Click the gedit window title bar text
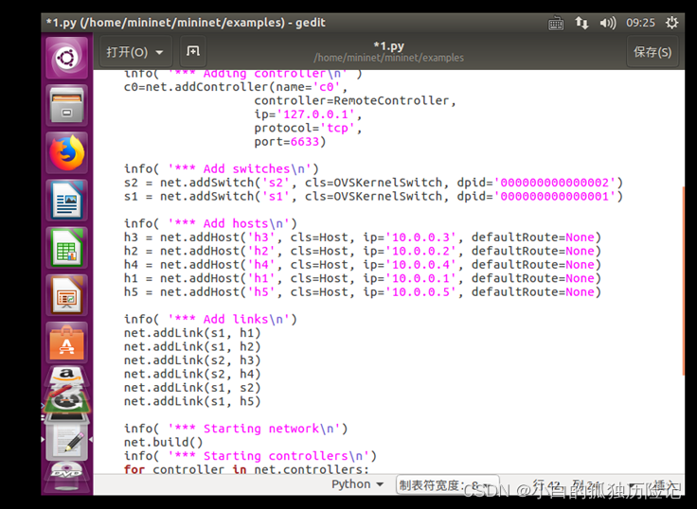Image resolution: width=697 pixels, height=509 pixels. click(x=186, y=23)
